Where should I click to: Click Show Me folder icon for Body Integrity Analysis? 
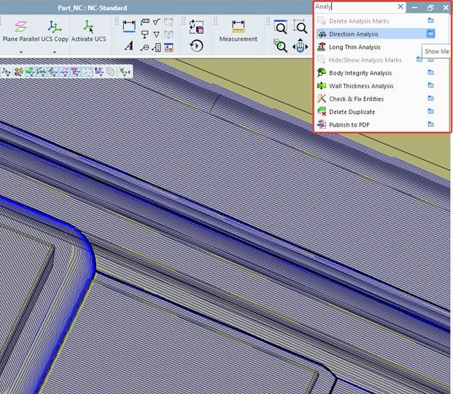pyautogui.click(x=431, y=72)
